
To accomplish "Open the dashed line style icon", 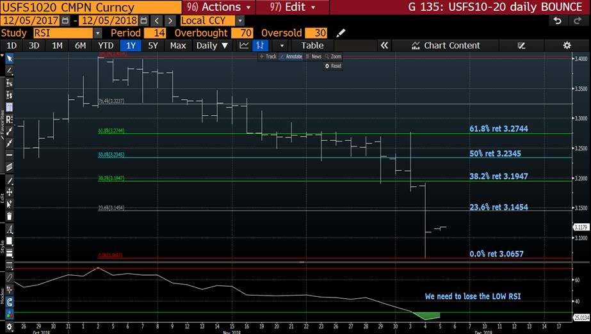I will (x=10, y=265).
